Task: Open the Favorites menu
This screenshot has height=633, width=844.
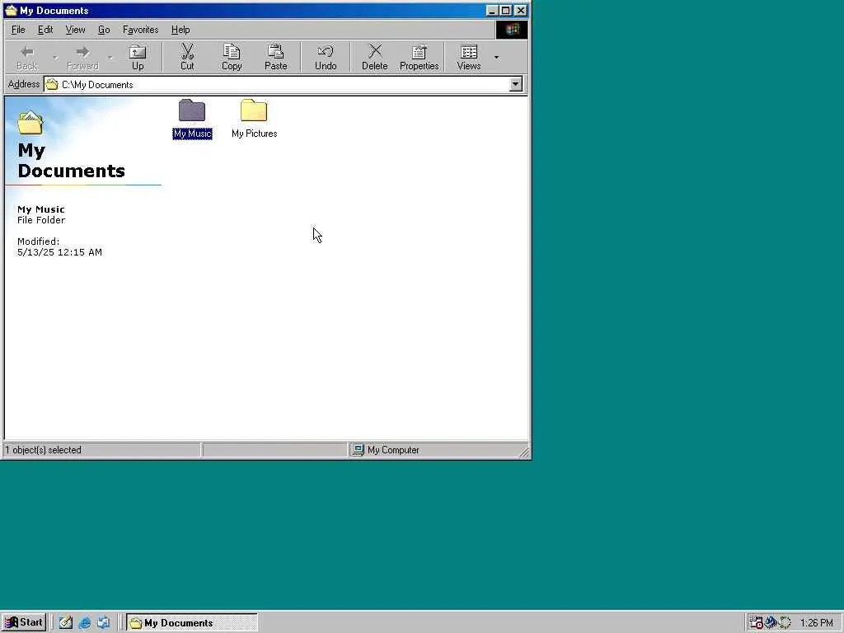Action: [140, 30]
